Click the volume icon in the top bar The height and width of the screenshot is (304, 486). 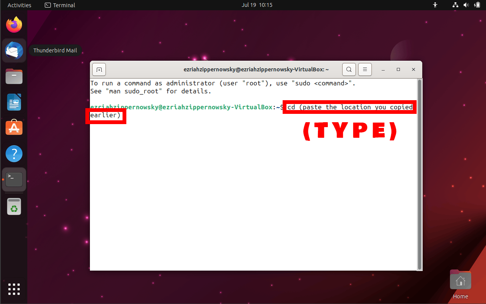click(466, 5)
